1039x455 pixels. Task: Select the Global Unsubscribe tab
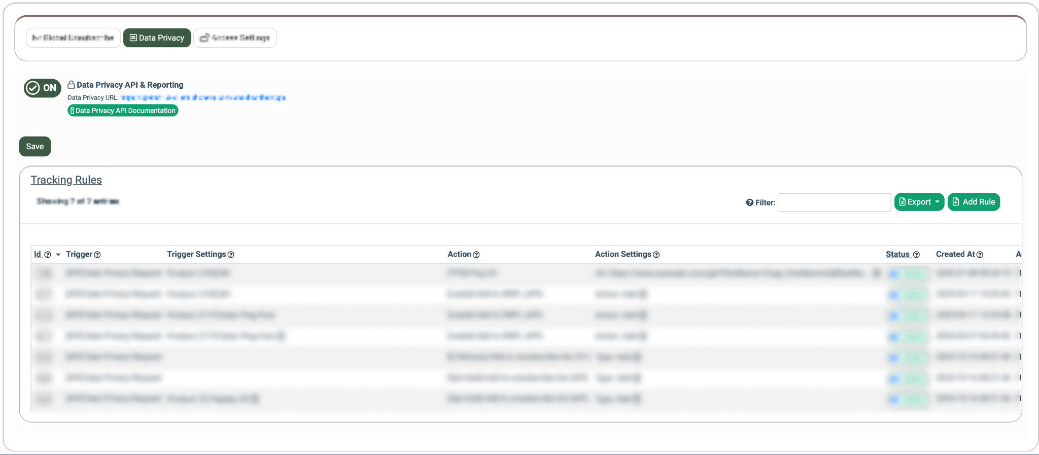point(73,38)
